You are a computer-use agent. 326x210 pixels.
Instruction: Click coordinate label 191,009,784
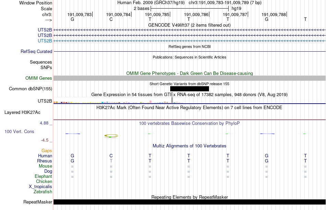click(x=118, y=14)
